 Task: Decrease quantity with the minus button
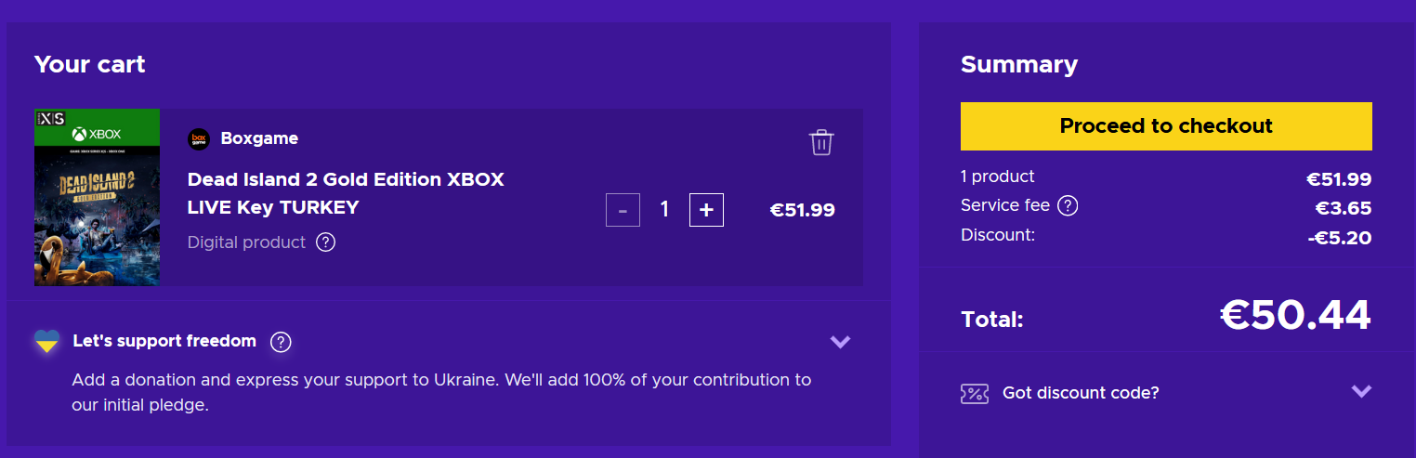click(x=623, y=210)
